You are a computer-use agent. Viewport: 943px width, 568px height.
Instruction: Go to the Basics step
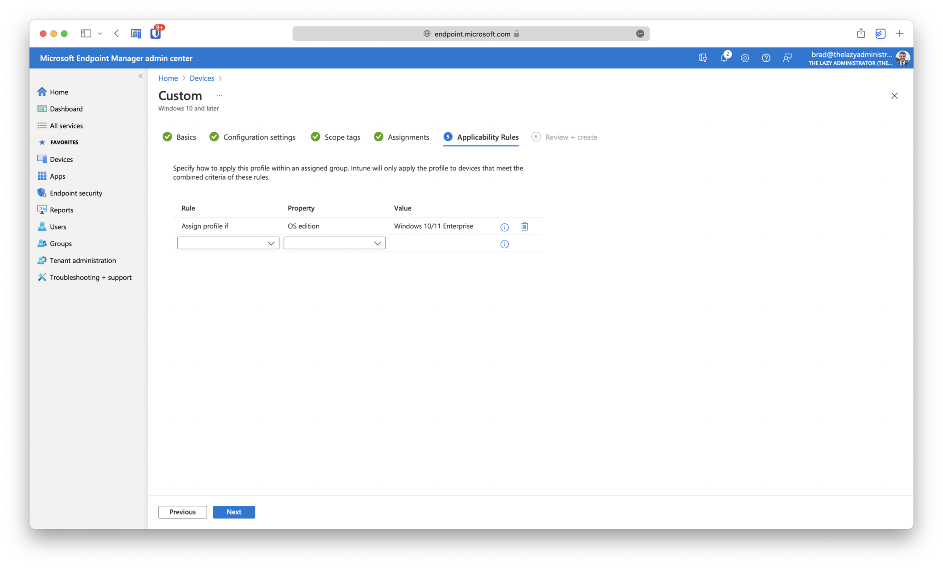click(180, 137)
